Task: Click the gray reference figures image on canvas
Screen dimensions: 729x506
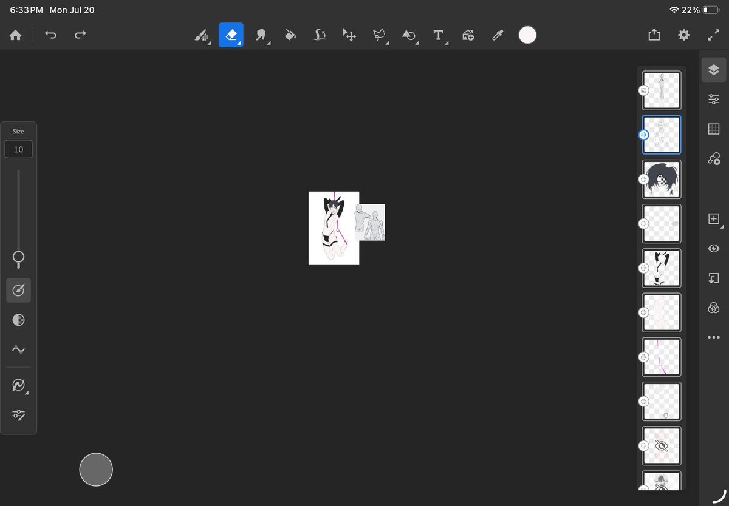Action: (x=371, y=222)
